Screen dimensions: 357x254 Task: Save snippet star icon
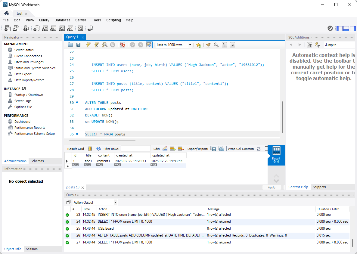(199, 45)
